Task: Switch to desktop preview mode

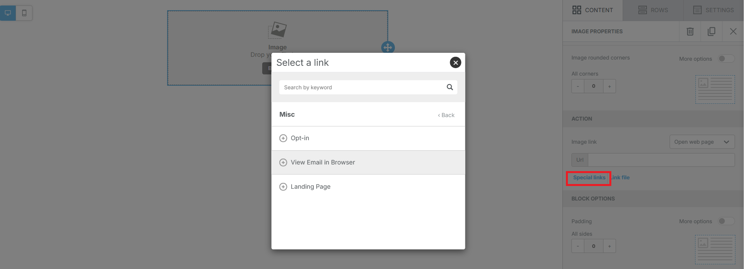Action: (x=8, y=13)
